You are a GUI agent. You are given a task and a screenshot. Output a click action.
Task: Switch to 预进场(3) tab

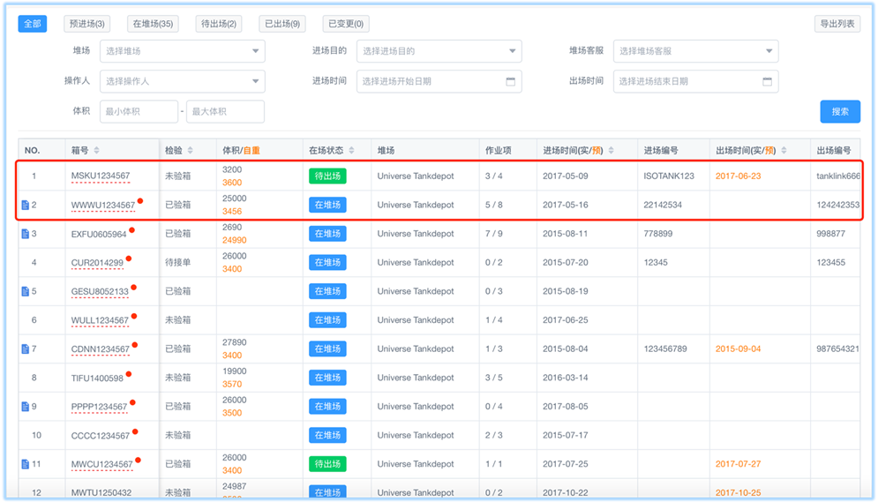coord(86,24)
